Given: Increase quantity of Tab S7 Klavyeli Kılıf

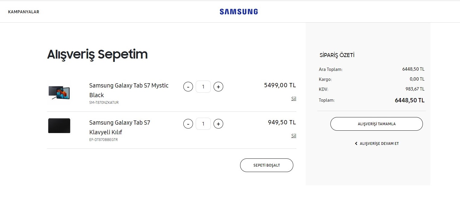Looking at the screenshot, I should [218, 124].
